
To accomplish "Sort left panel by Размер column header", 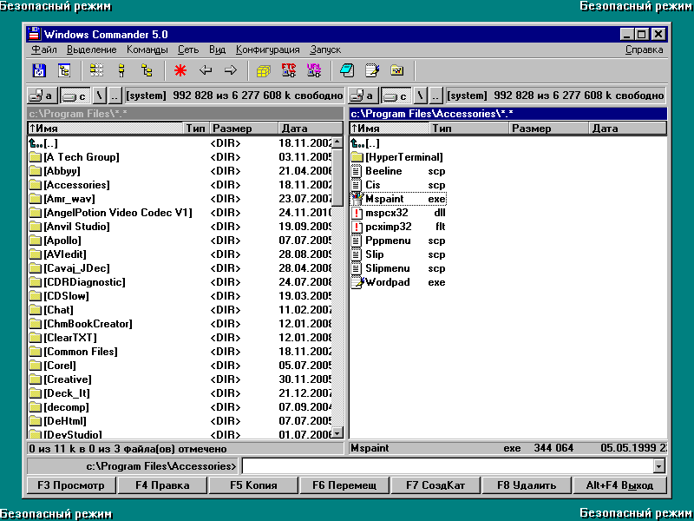I will pyautogui.click(x=244, y=129).
